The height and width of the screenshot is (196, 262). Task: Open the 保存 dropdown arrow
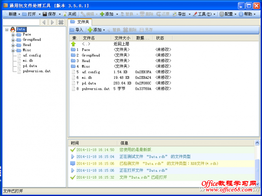tap(60, 14)
